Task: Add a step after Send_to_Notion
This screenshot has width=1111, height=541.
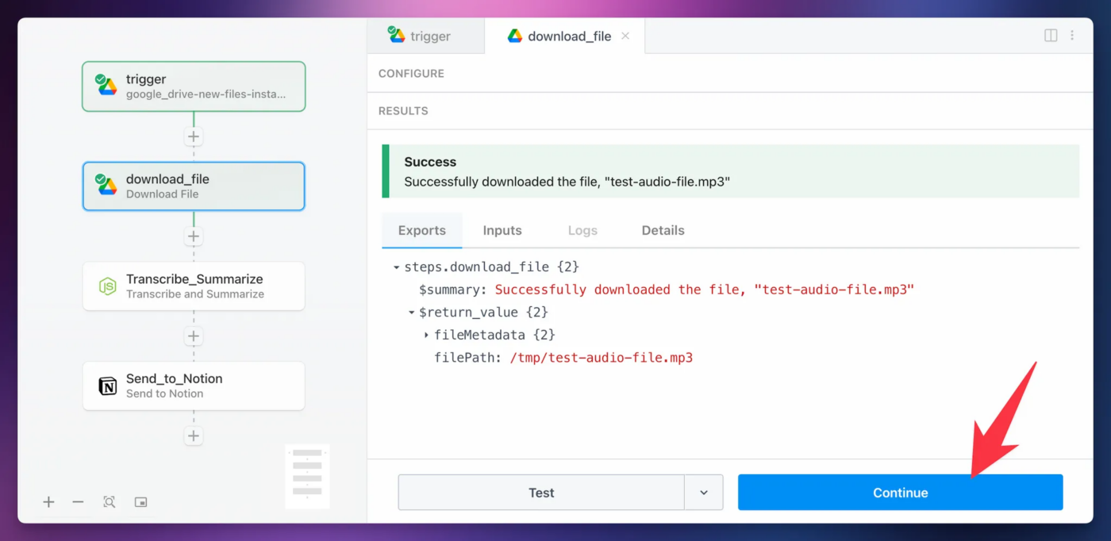Action: point(194,435)
